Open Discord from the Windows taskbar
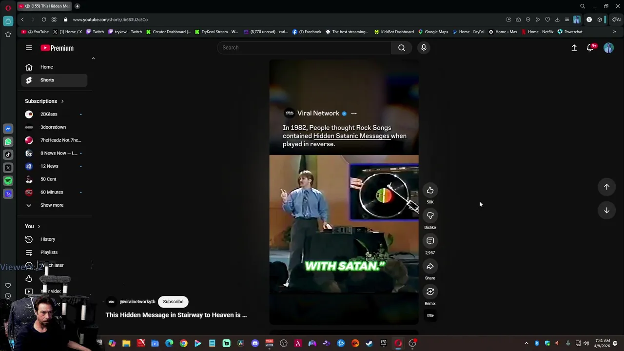This screenshot has width=624, height=351. point(255,343)
